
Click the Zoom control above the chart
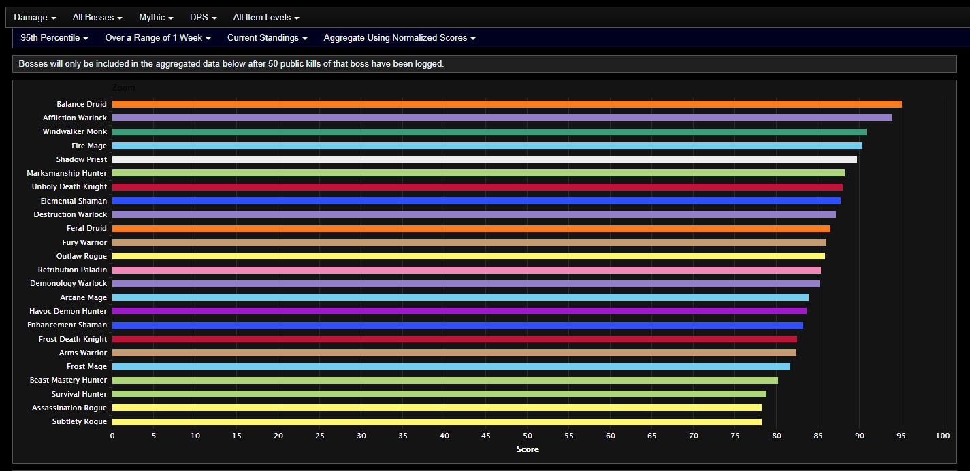[123, 88]
